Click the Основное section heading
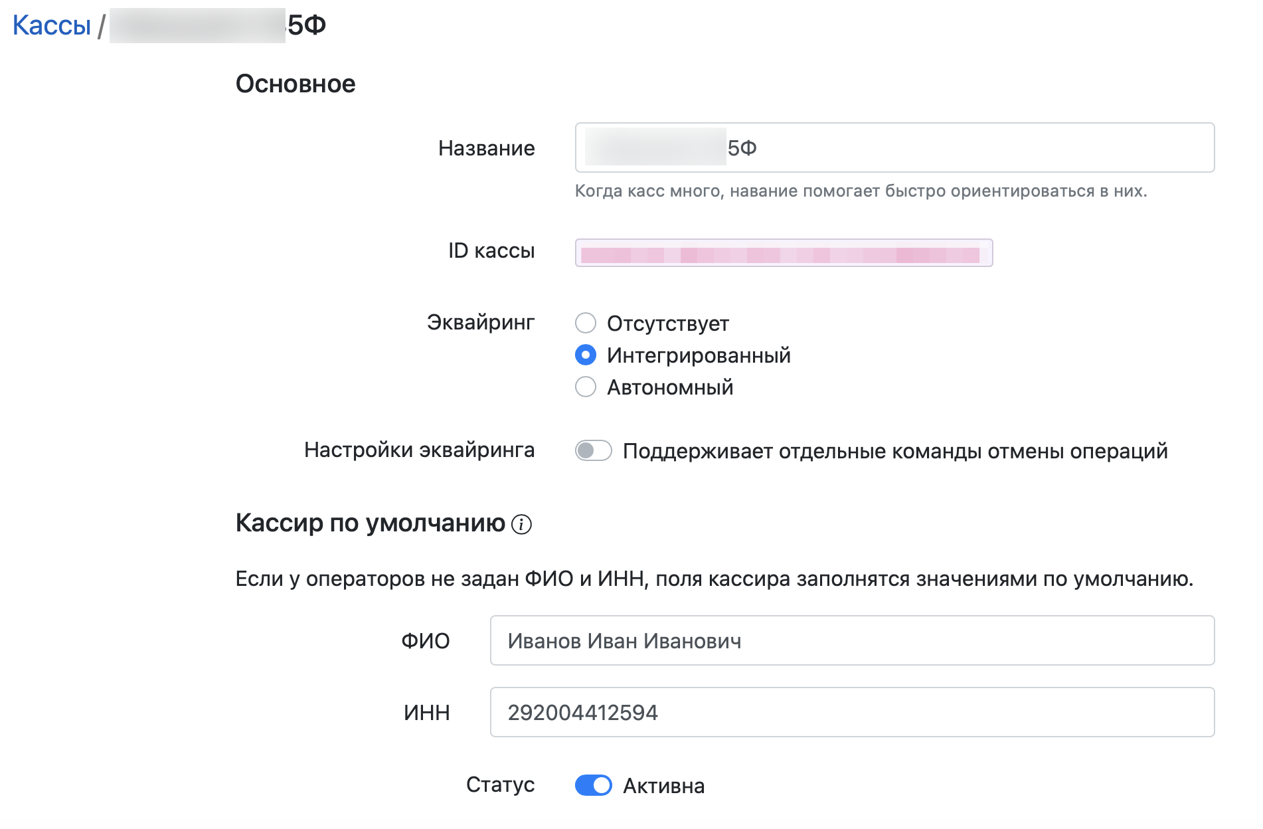 coord(295,84)
